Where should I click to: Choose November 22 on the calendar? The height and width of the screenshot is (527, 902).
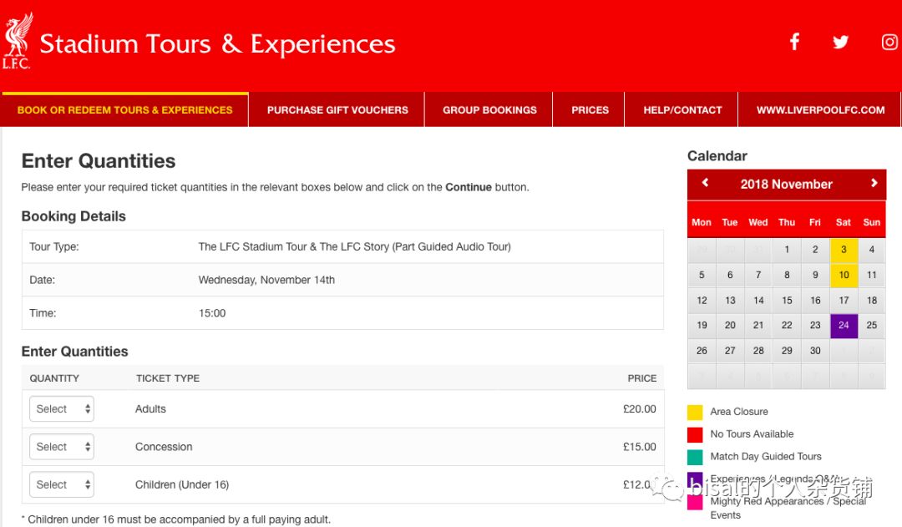click(787, 325)
